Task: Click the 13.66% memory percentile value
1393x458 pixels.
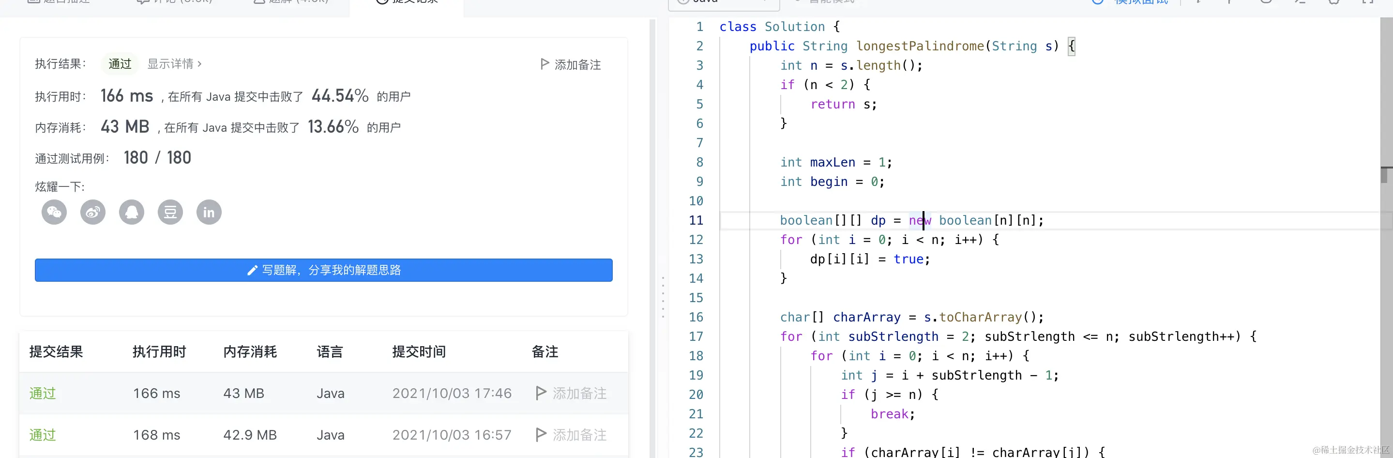Action: [x=333, y=126]
